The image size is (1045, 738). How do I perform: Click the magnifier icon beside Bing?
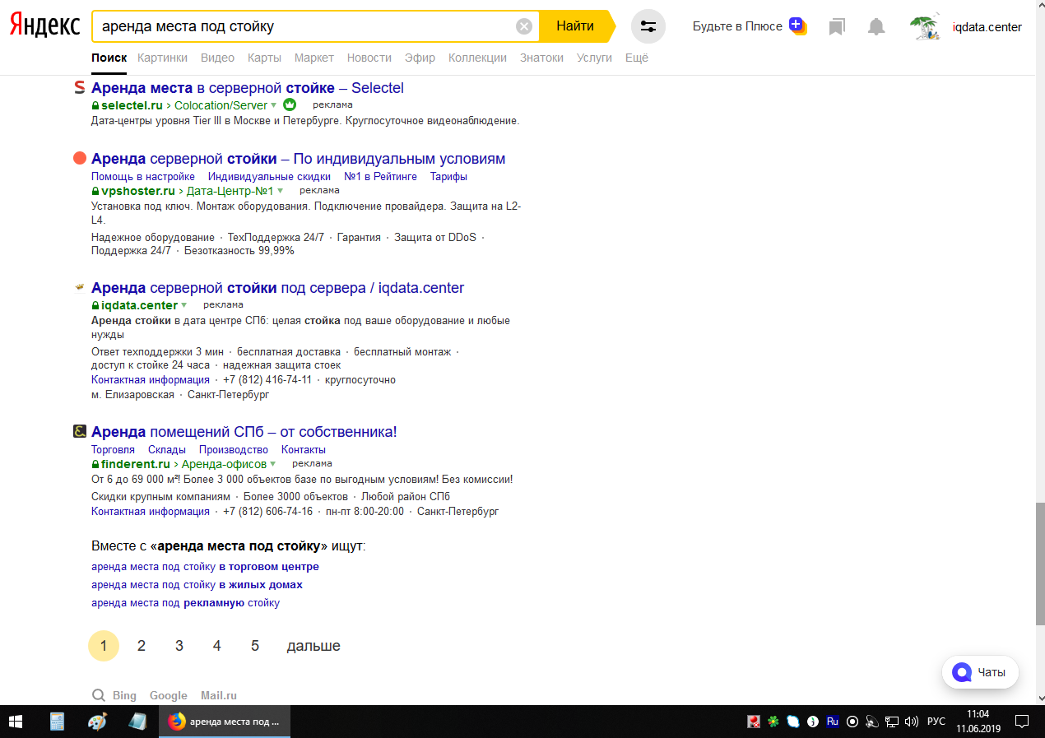(99, 695)
